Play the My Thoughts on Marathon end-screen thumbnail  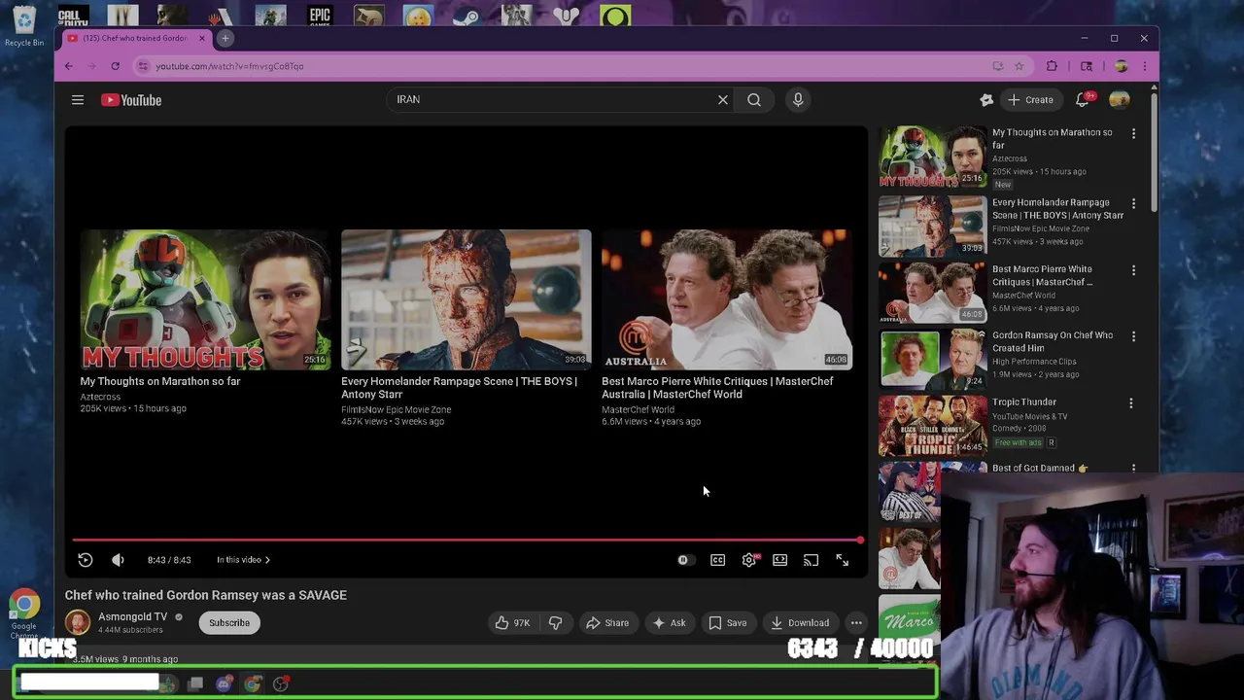[205, 299]
